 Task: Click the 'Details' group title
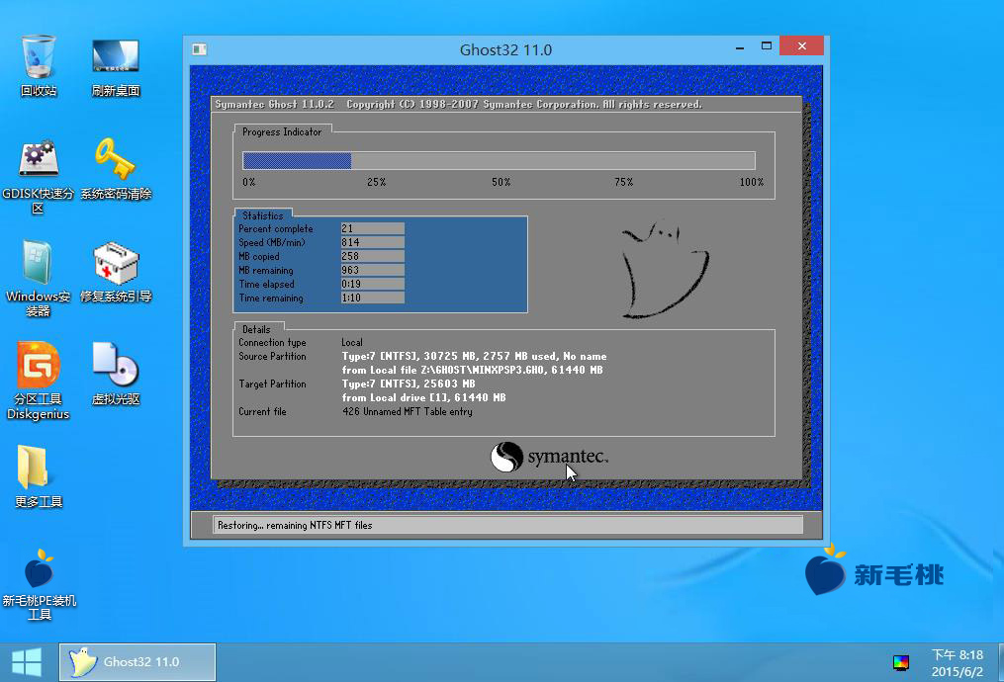tap(256, 329)
